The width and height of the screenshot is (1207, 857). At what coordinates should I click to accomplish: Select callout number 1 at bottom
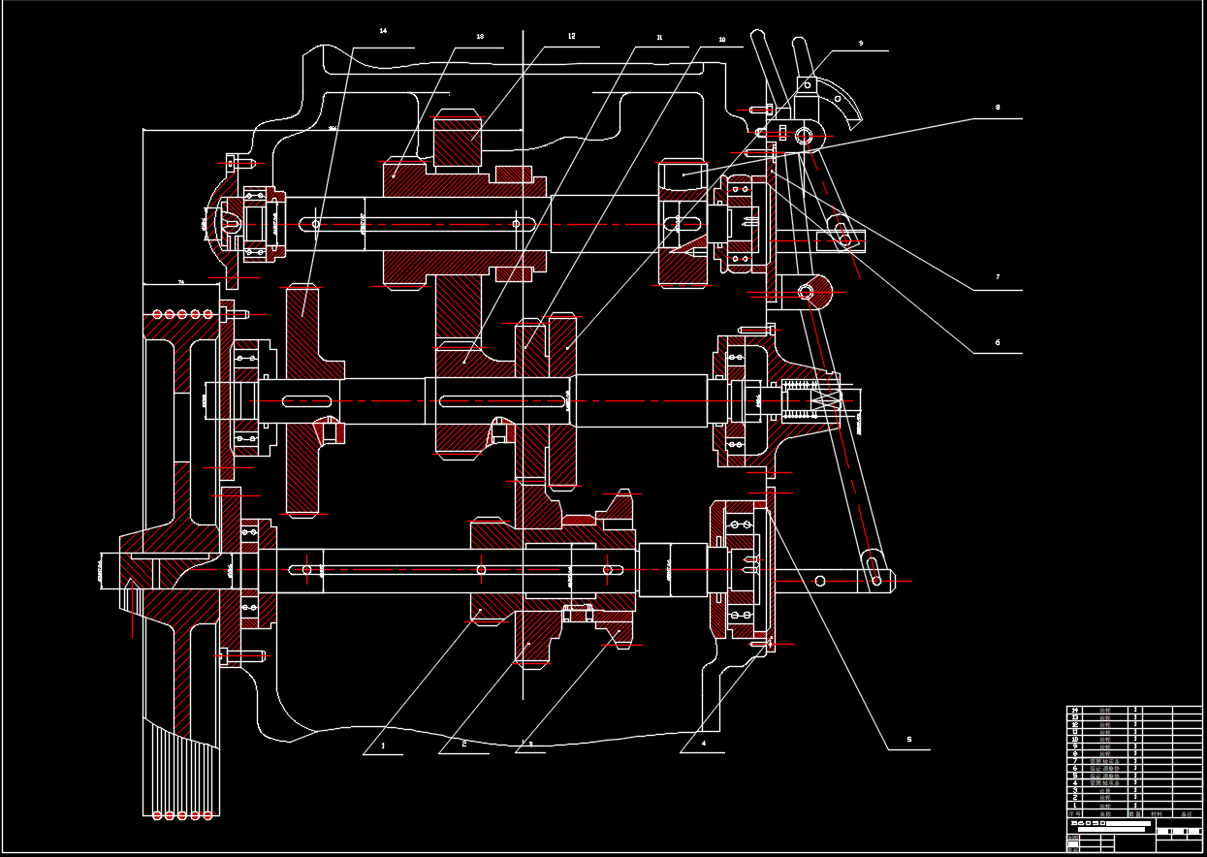pos(383,746)
